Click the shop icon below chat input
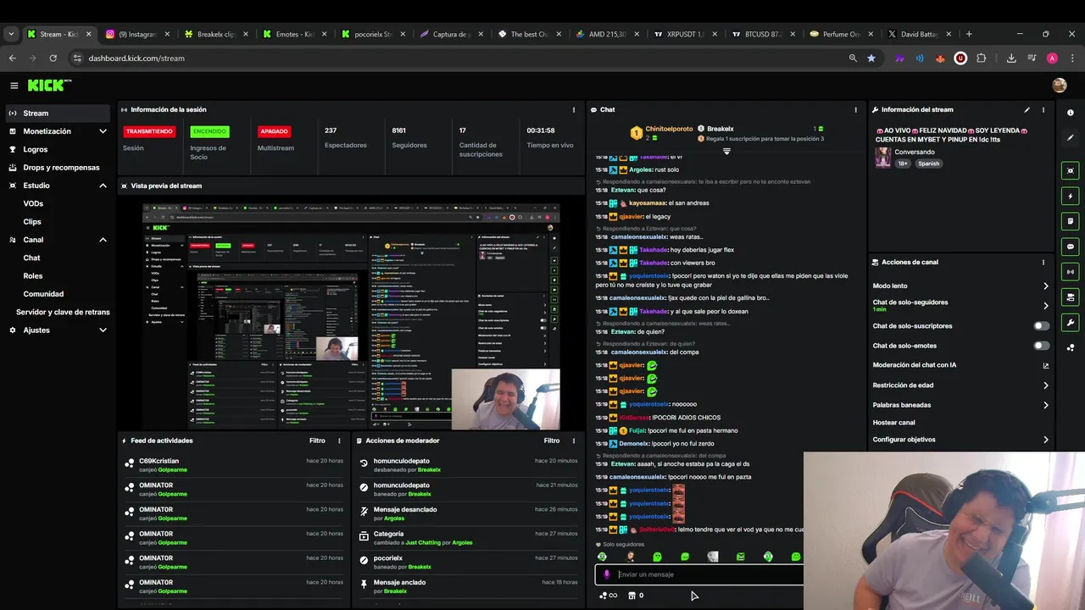Image resolution: width=1085 pixels, height=610 pixels. pyautogui.click(x=632, y=596)
